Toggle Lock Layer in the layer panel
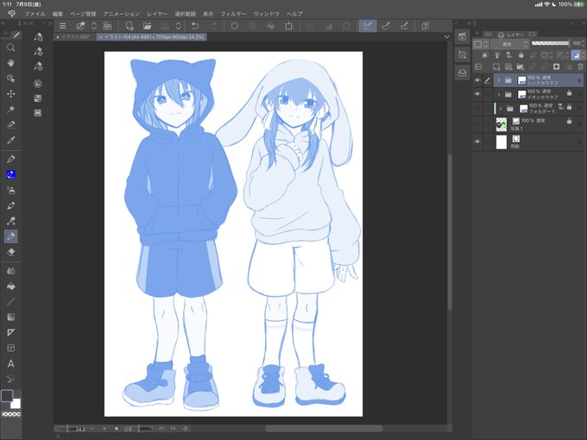587x440 pixels. [521, 55]
